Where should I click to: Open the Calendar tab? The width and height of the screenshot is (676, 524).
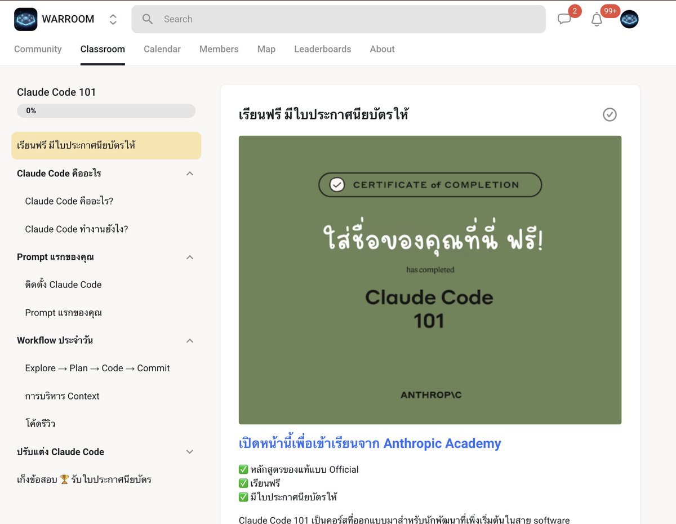[162, 49]
